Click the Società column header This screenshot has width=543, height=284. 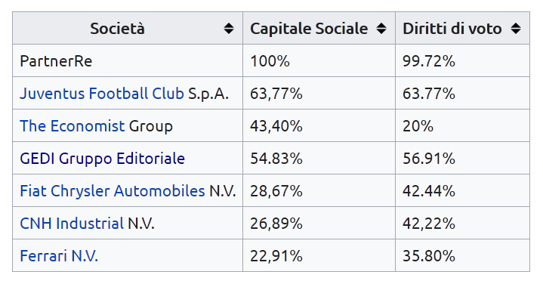click(128, 28)
